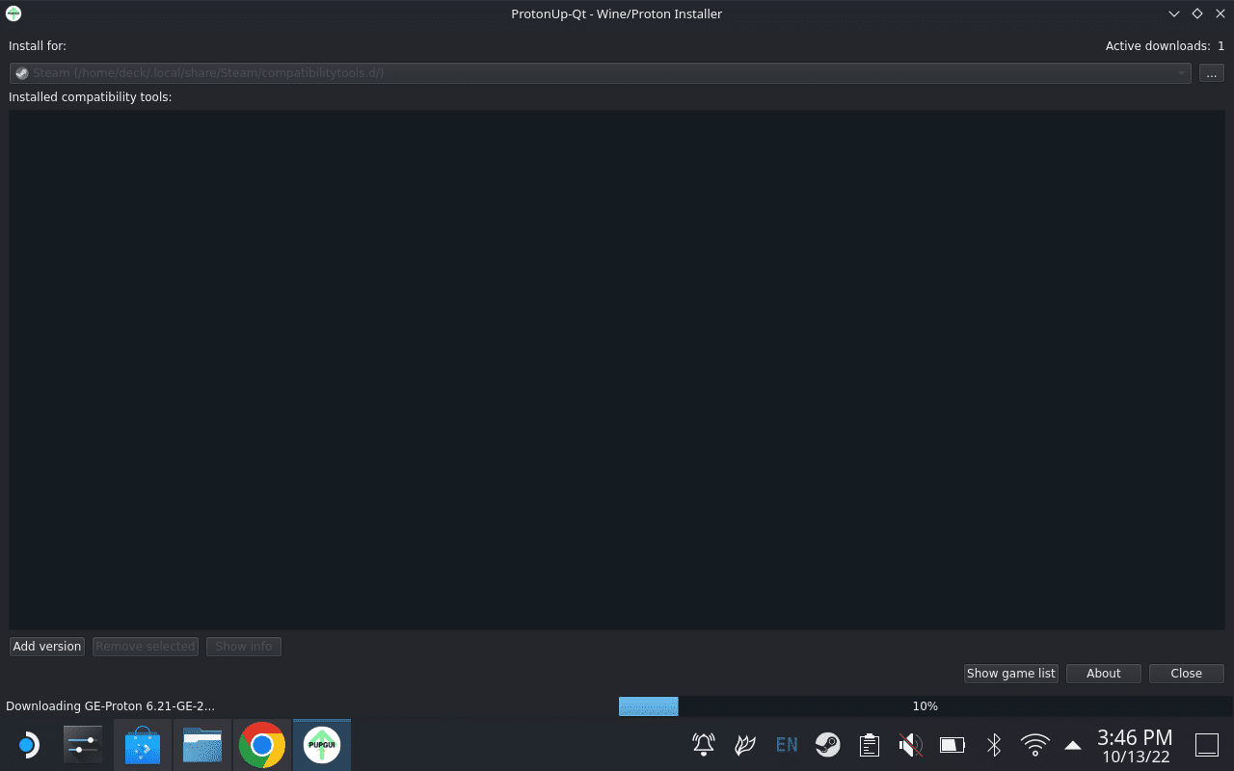
Task: Maximize the ProtonUp-Qt window via diamond icon
Action: 1197,13
